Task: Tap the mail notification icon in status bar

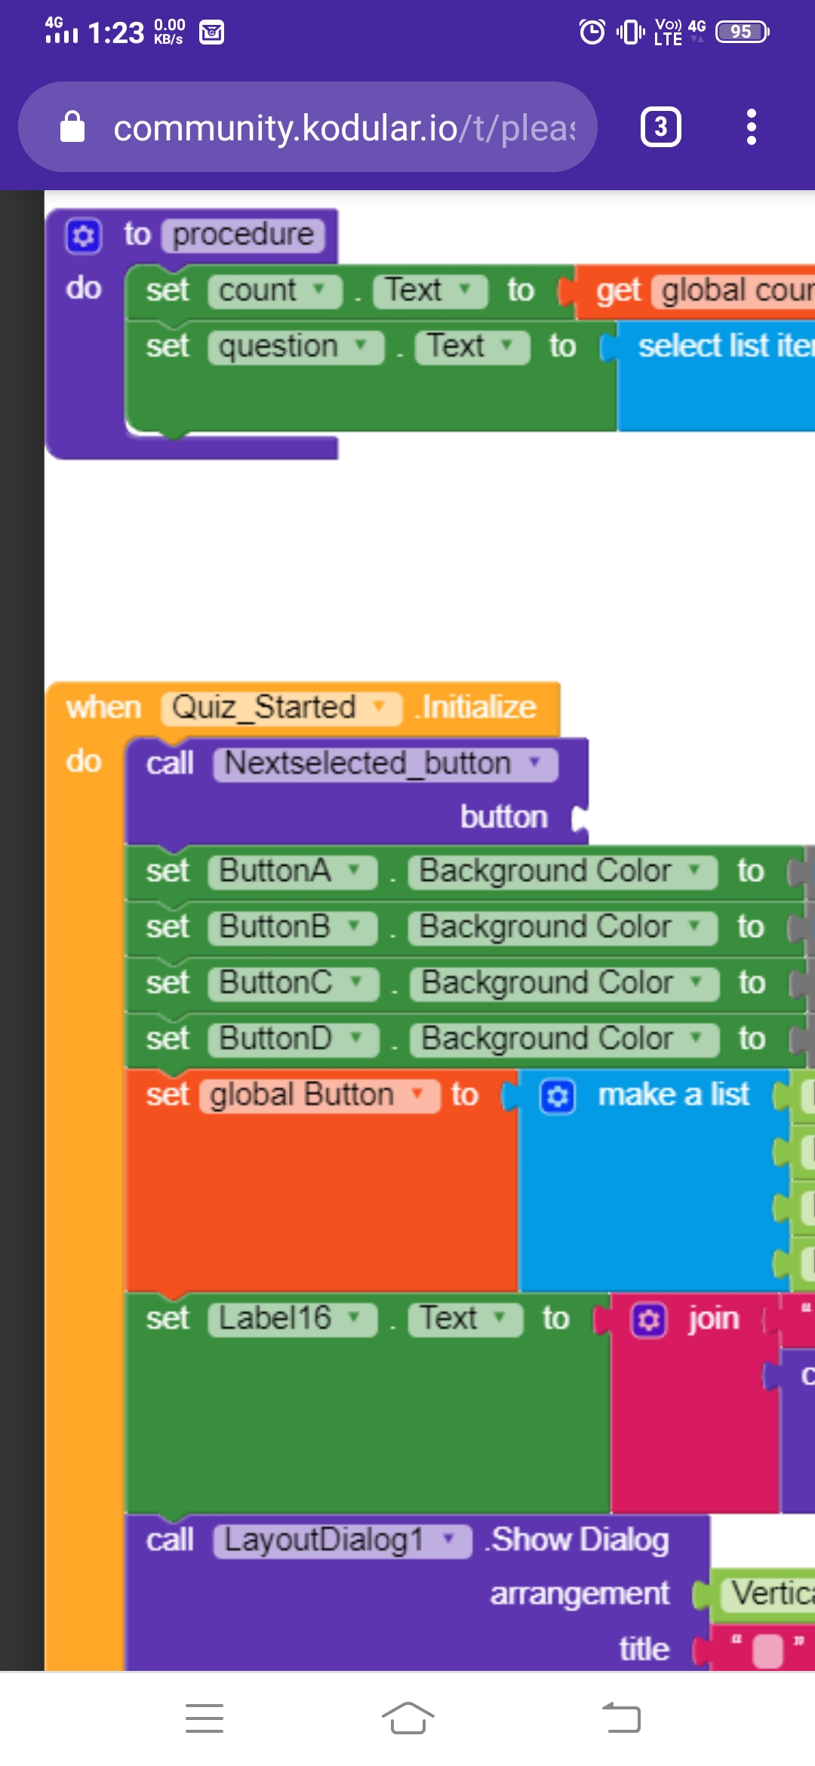Action: (211, 32)
